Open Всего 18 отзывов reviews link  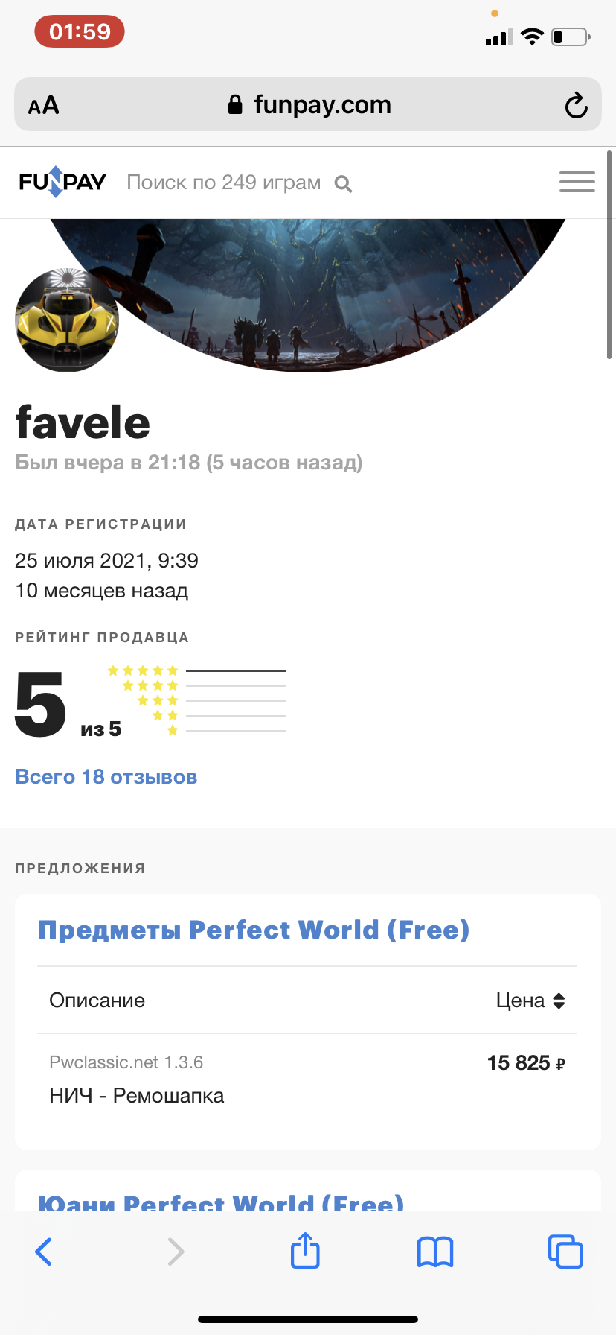[x=106, y=777]
